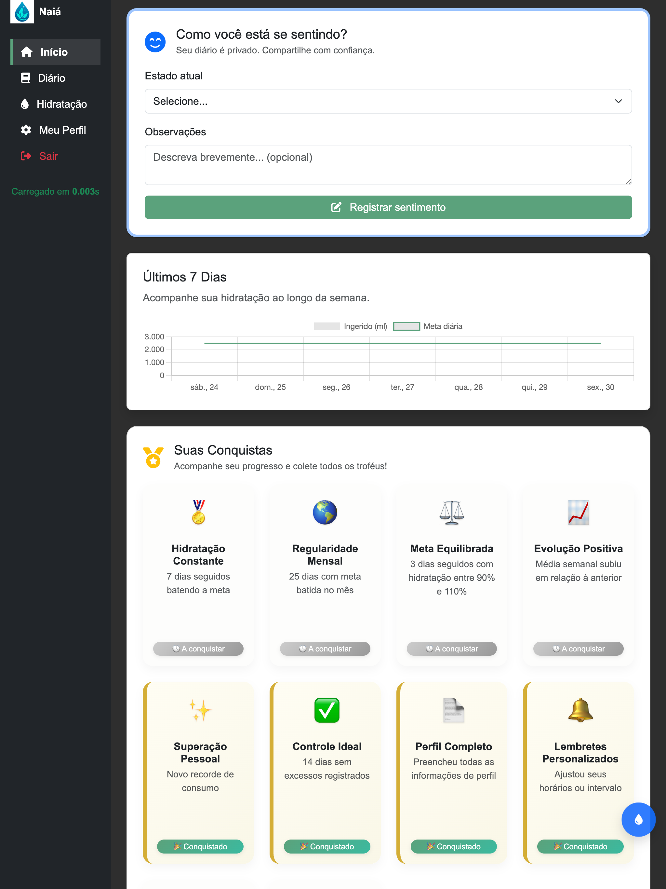This screenshot has width=666, height=889.
Task: Click the sparkles icon of Superação Pessoal
Action: 200,710
